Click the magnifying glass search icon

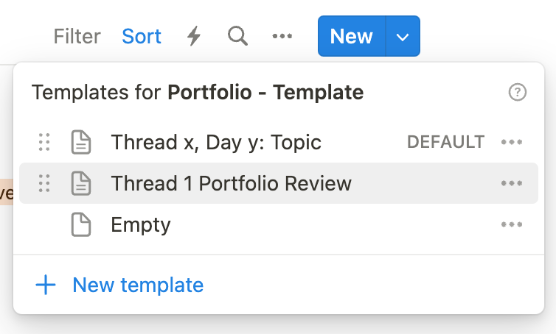coord(237,36)
